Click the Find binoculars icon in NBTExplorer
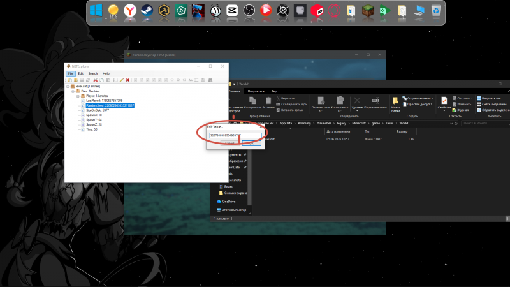 click(210, 80)
